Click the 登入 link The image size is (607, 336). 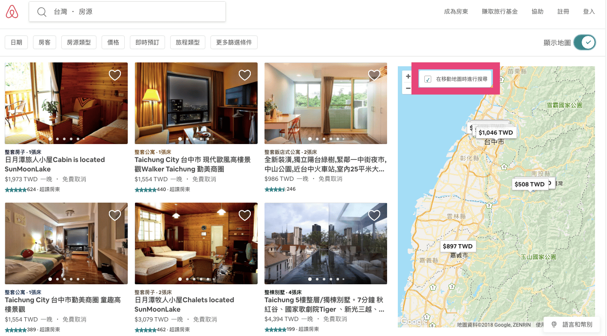coord(589,12)
